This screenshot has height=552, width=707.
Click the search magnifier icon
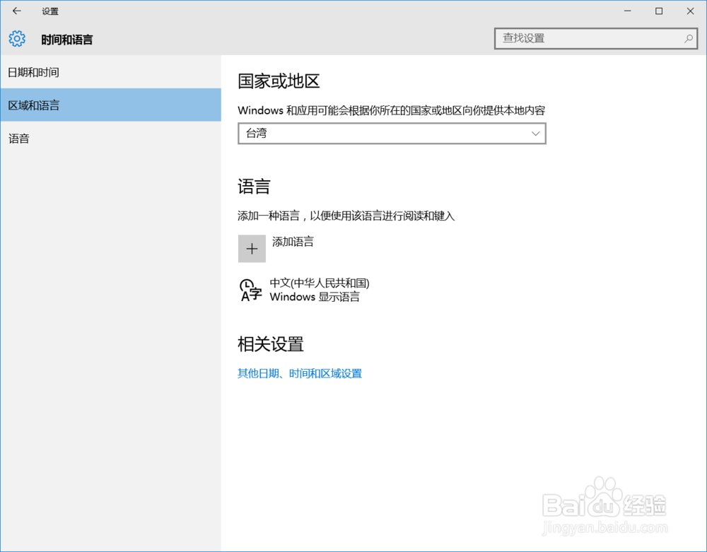688,39
